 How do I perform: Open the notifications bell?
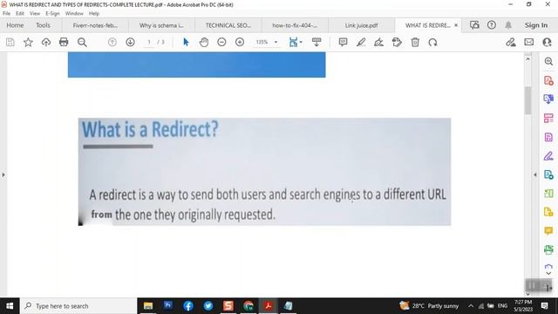click(508, 25)
